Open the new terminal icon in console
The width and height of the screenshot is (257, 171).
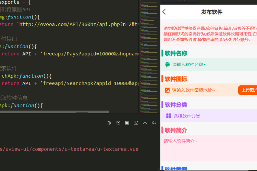[x=136, y=123]
